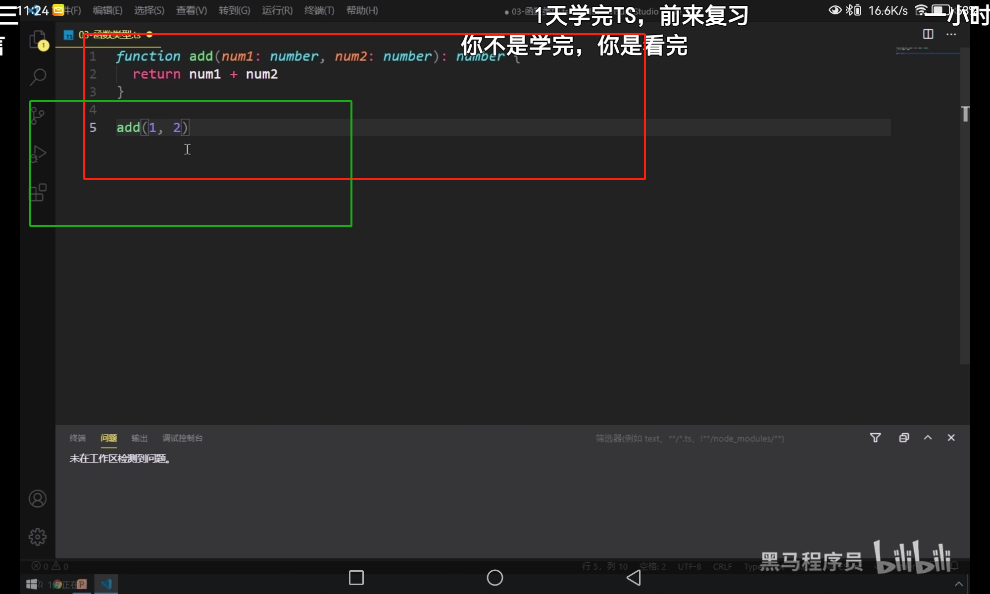The height and width of the screenshot is (594, 990).
Task: Switch to the 输出 panel tab
Action: (140, 438)
